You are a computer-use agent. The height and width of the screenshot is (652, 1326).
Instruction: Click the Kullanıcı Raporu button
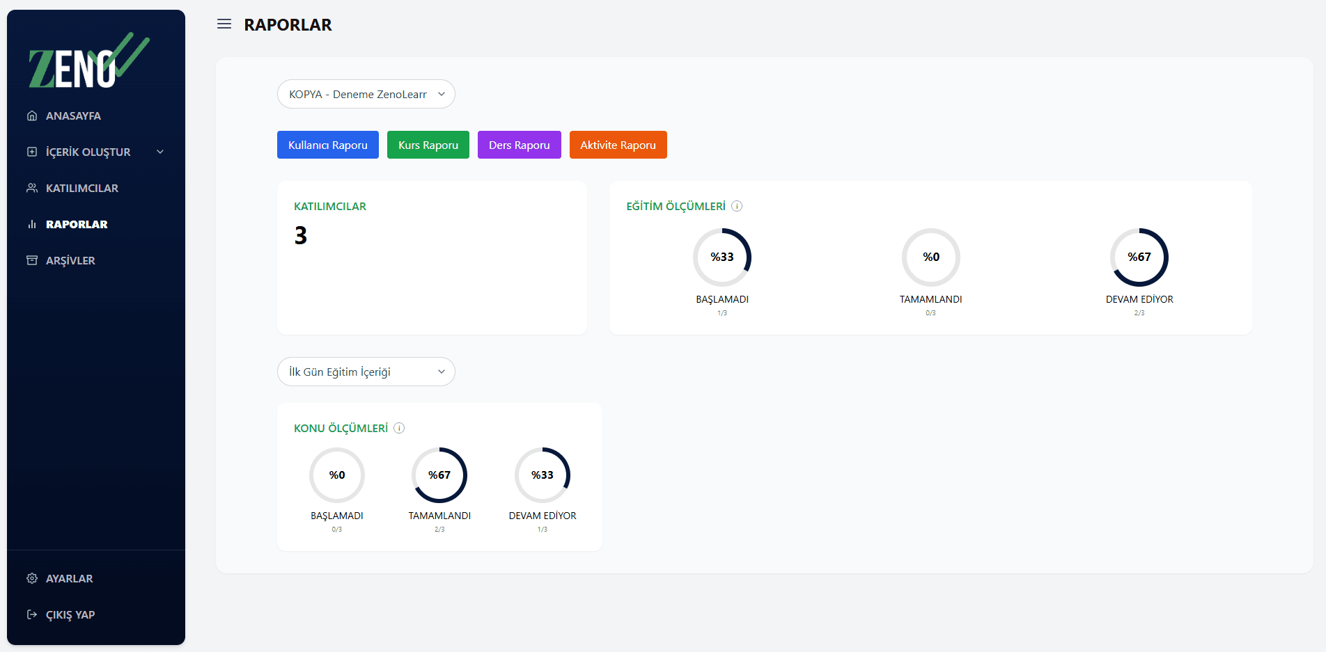[327, 145]
